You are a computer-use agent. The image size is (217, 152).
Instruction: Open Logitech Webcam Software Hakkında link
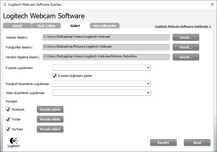point(183,26)
